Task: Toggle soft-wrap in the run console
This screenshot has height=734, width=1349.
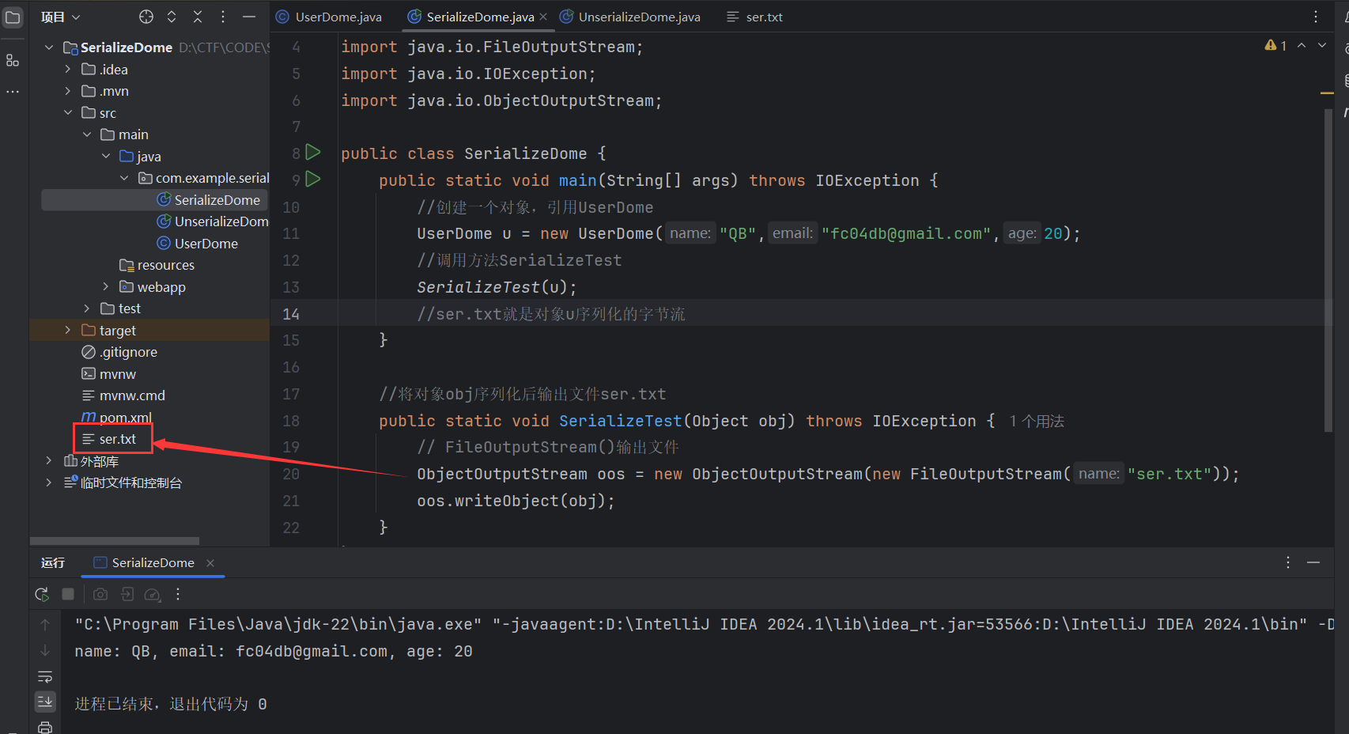Action: (x=45, y=676)
